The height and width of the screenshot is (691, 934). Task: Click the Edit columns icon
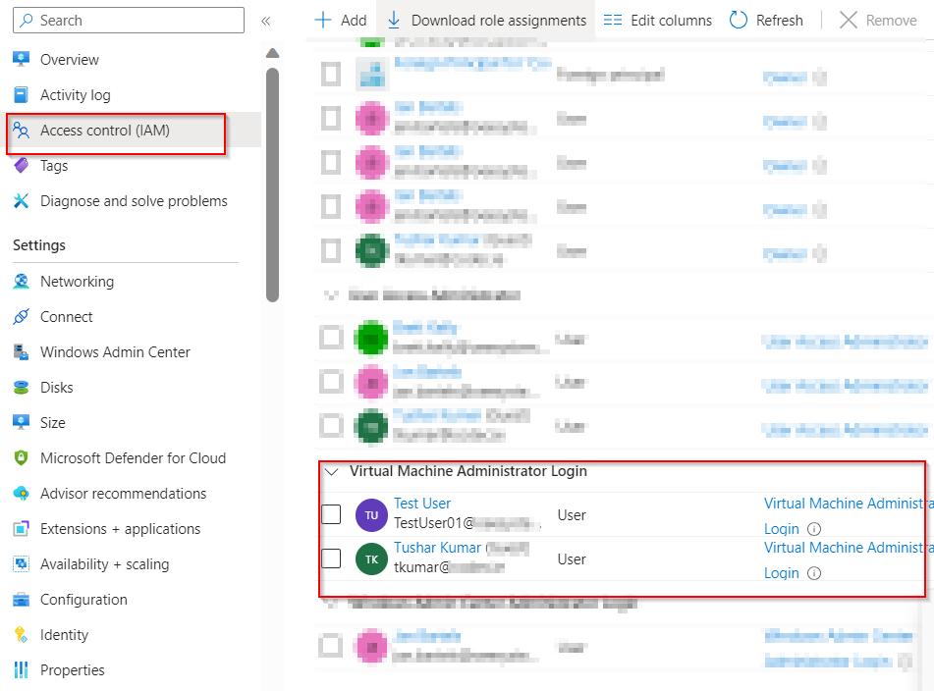click(612, 21)
